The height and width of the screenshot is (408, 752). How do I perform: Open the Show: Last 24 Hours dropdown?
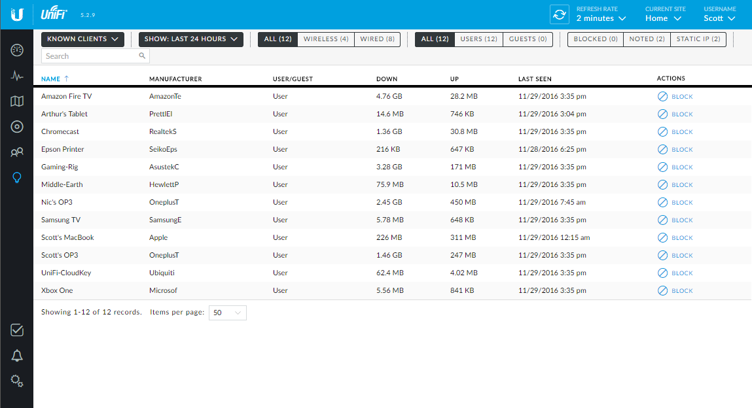(x=191, y=39)
